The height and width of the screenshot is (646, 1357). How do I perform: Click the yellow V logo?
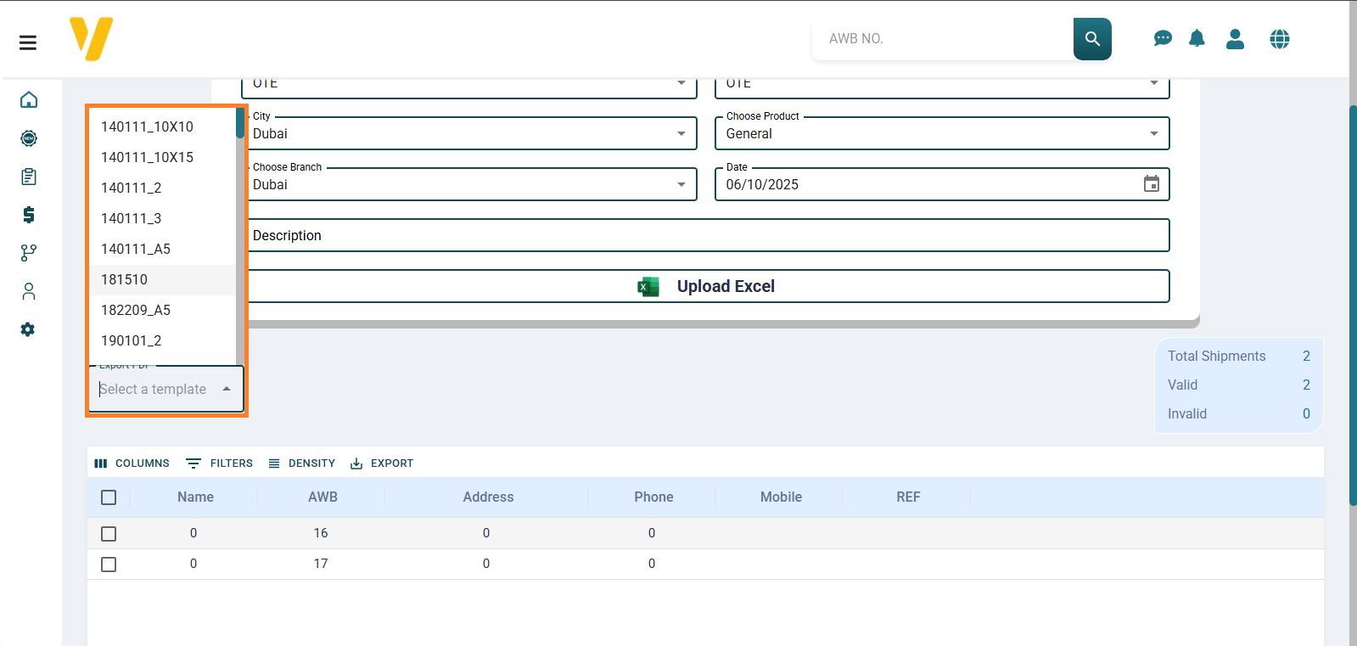91,39
